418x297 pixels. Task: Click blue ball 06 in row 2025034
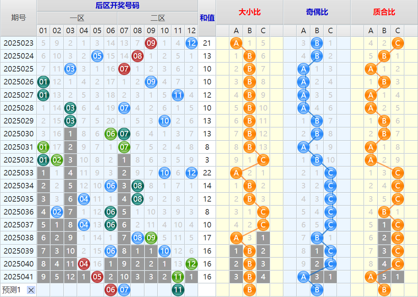click(111, 186)
